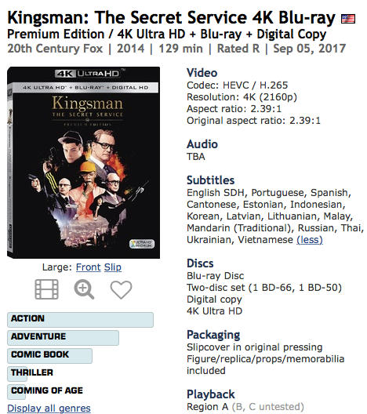Select the Adventure genre bar
Screen dimensions: 367x414
click(63, 338)
